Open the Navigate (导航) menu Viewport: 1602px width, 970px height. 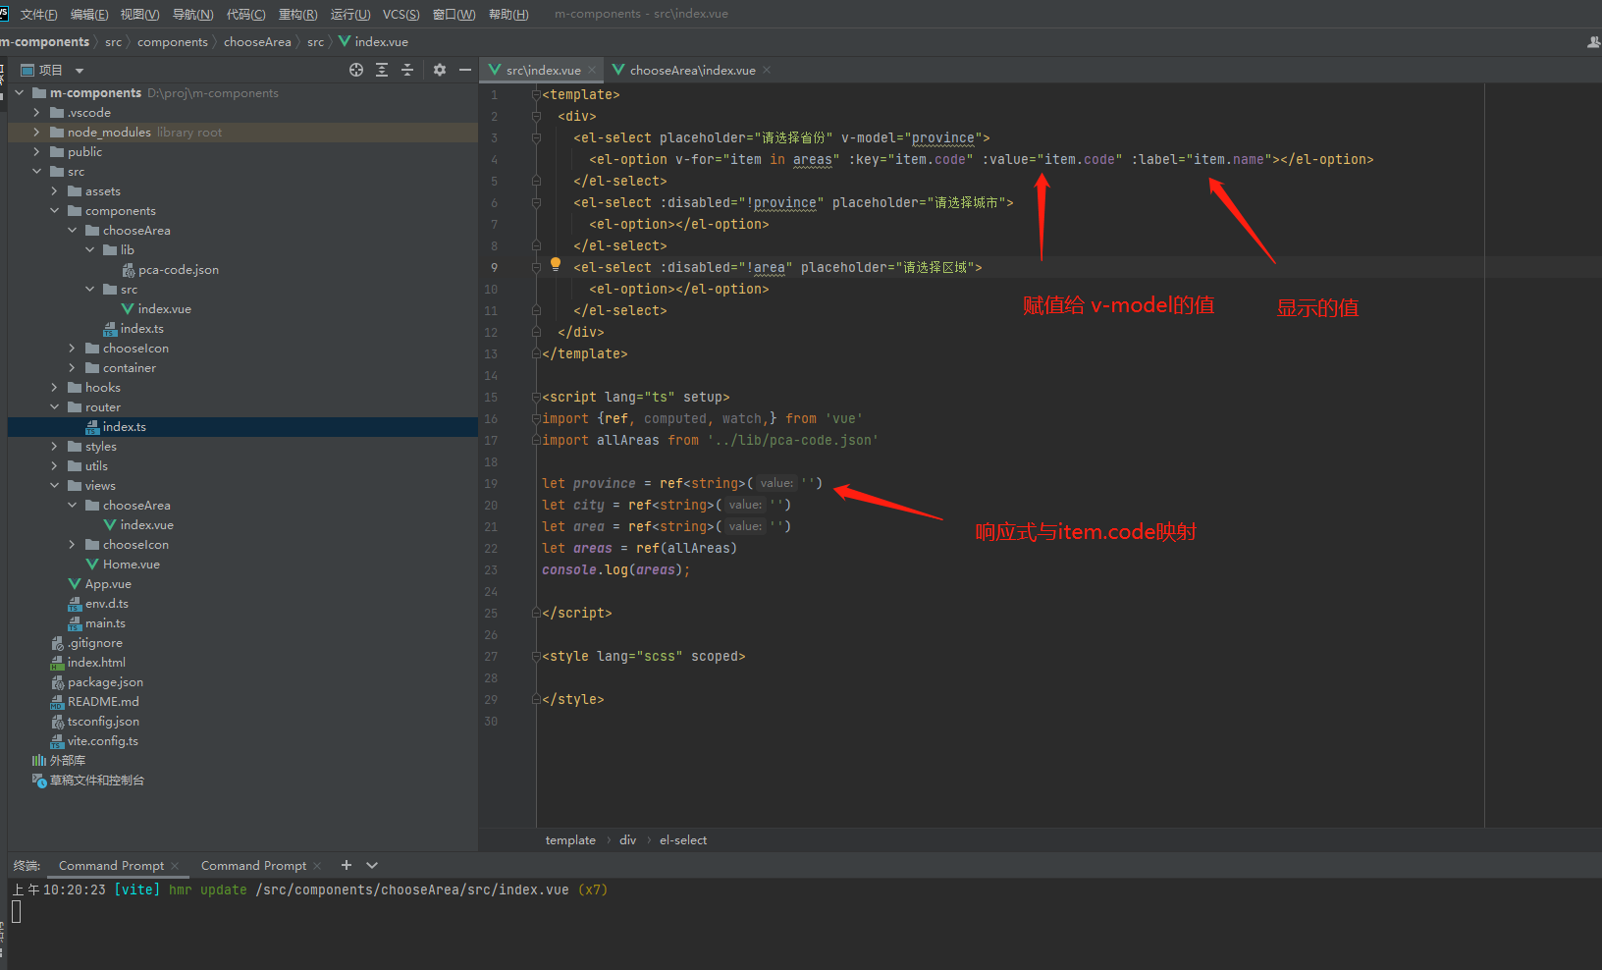[192, 14]
